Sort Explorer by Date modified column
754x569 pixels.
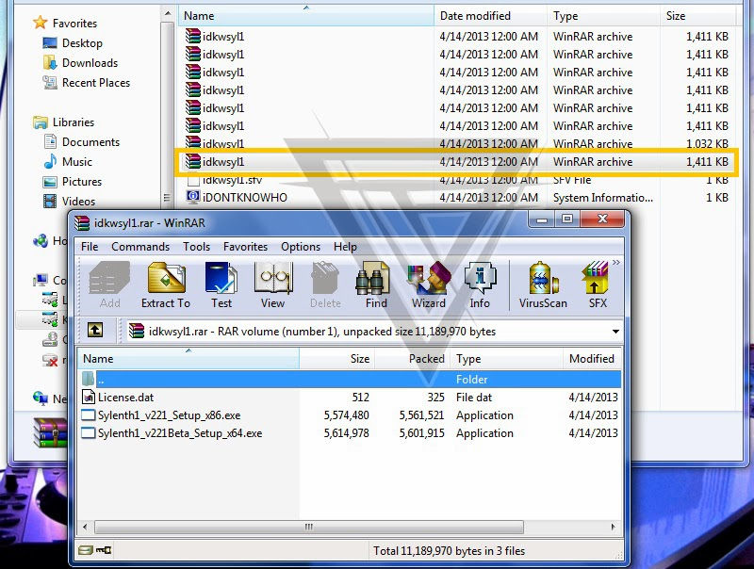click(x=490, y=16)
